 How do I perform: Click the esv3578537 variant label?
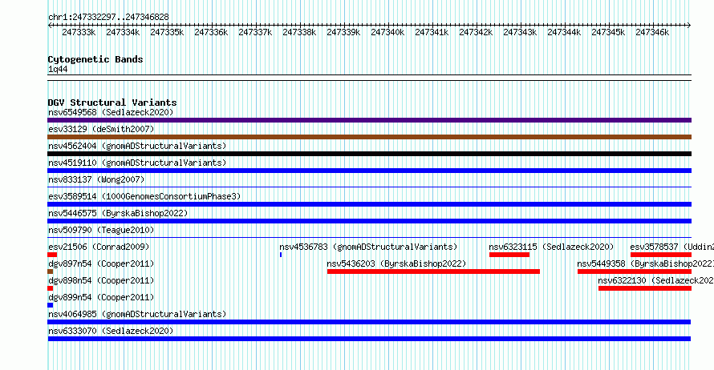[x=672, y=247]
